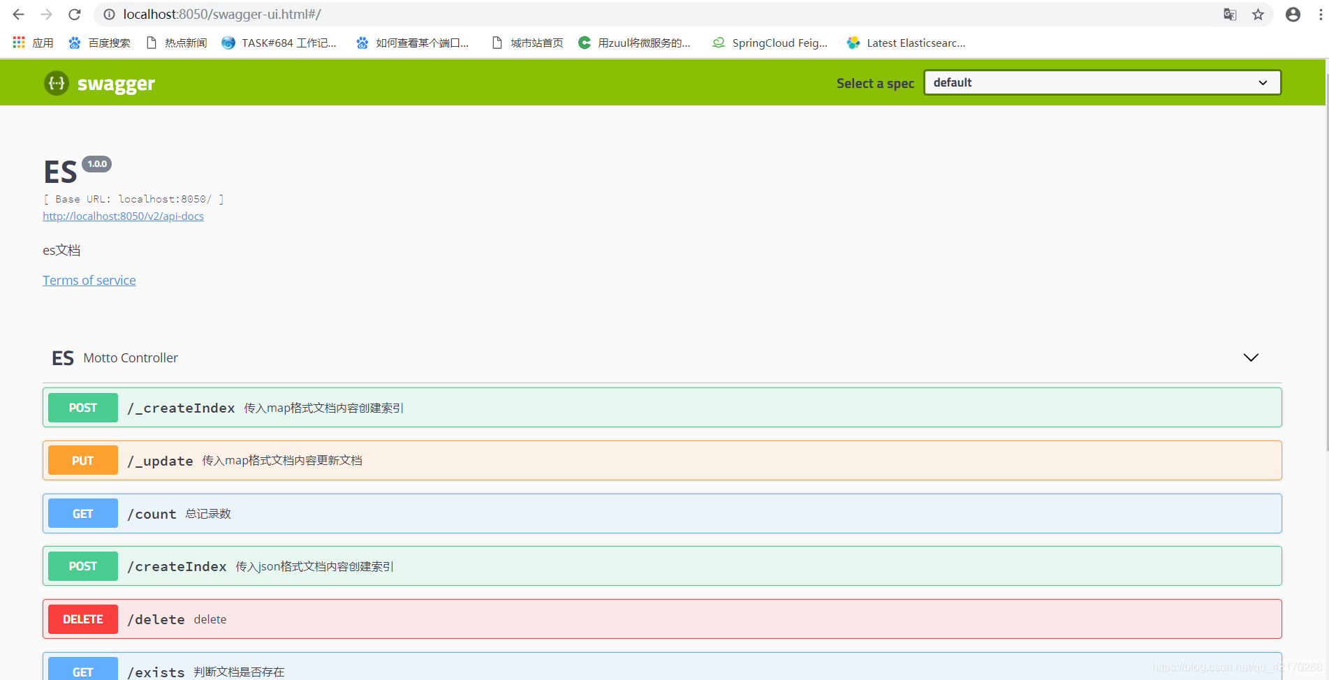Open the spec selector showing default
Screen dimensions: 1329x680
pos(1101,82)
